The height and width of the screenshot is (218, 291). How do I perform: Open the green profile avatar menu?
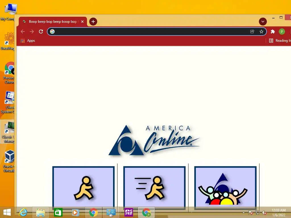point(282,32)
